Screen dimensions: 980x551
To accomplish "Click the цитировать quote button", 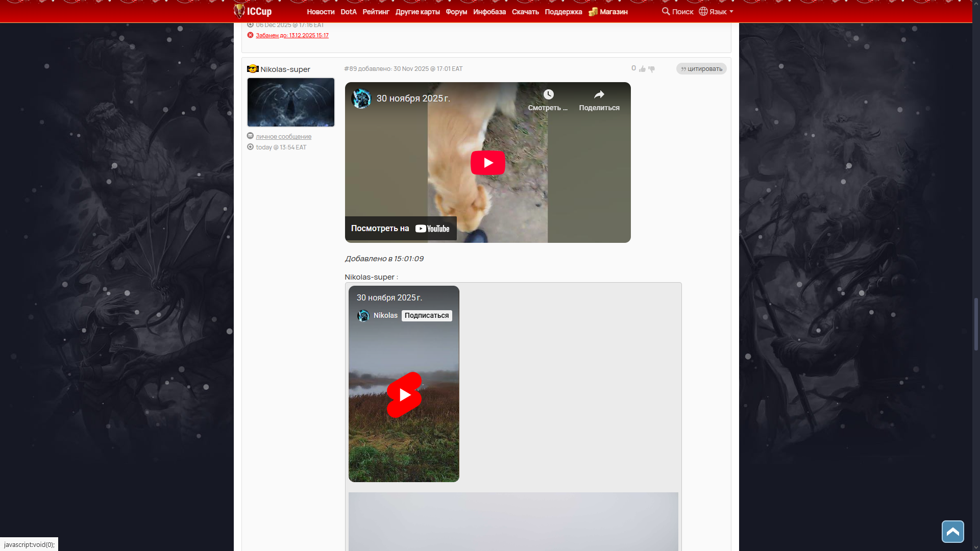I will click(x=701, y=69).
